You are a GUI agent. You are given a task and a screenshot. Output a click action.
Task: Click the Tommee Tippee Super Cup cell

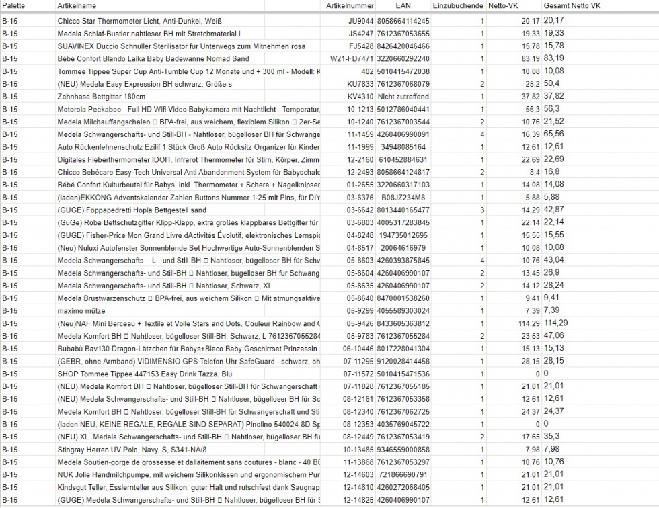(189, 71)
